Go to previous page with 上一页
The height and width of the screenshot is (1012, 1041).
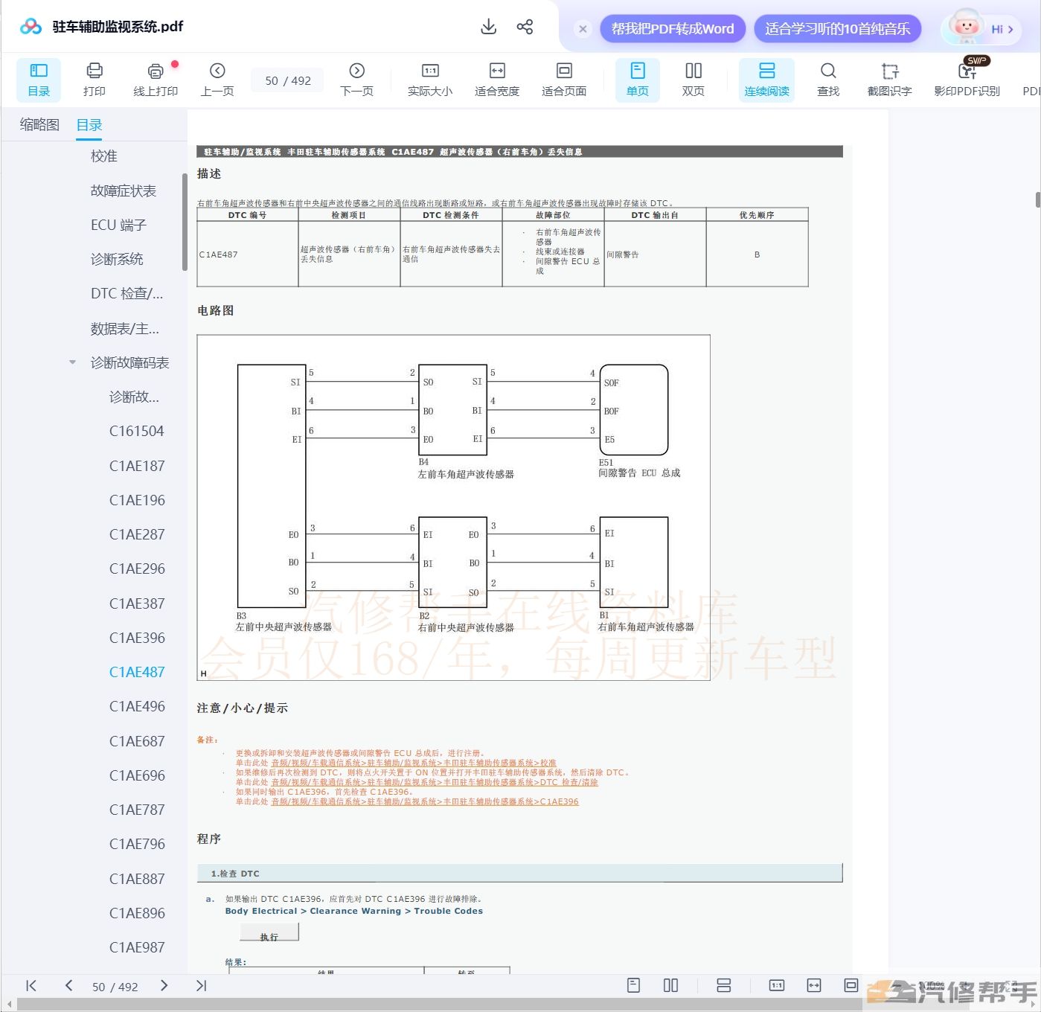[217, 80]
